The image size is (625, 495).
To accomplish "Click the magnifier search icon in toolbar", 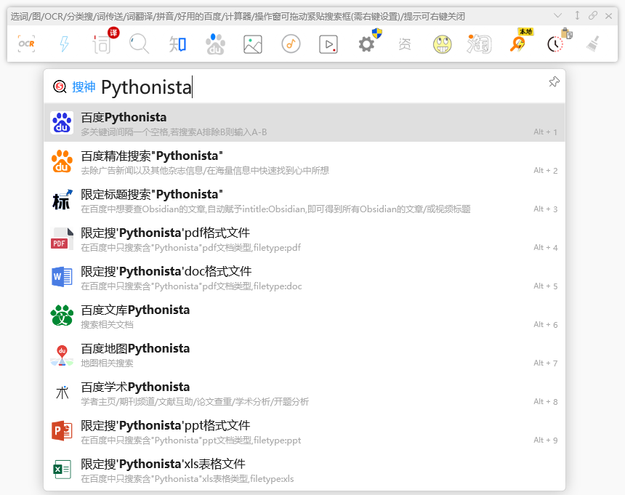I will pyautogui.click(x=139, y=44).
